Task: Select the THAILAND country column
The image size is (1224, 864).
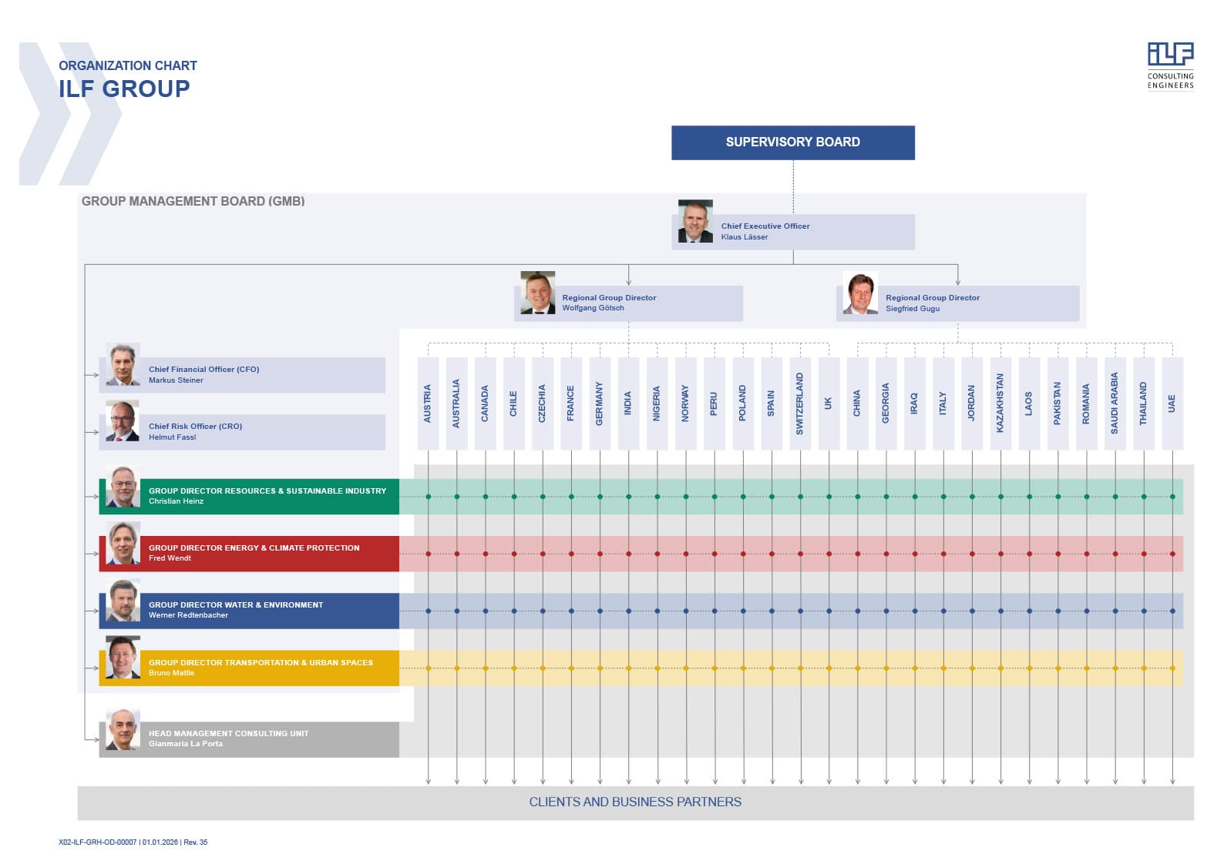Action: point(1144,404)
